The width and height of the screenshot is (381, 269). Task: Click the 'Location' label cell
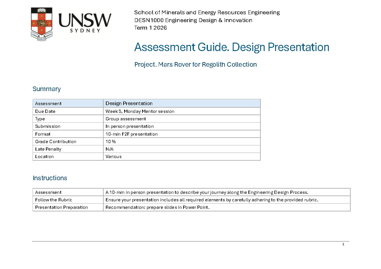(68, 157)
